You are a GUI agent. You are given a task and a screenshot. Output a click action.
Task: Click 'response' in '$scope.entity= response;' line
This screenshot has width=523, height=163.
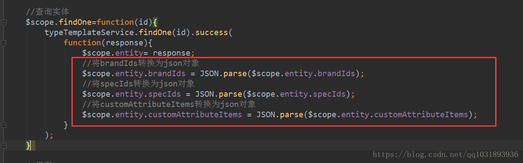tap(171, 53)
